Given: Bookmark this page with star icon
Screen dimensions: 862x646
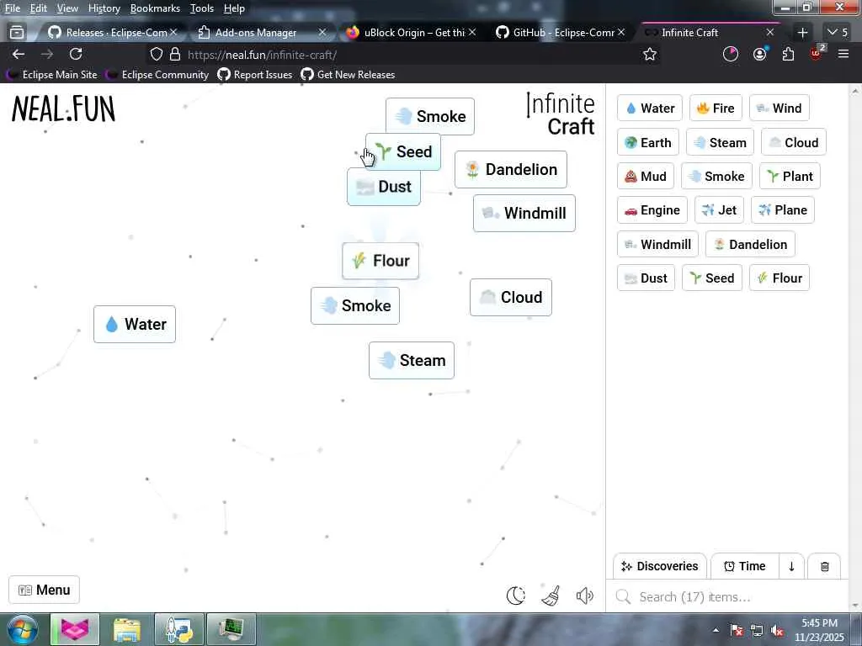Looking at the screenshot, I should tap(650, 54).
